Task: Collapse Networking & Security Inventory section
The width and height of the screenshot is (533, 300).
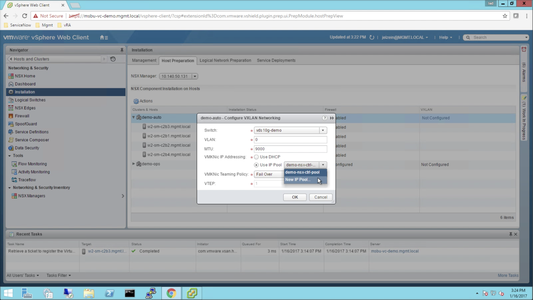Action: pyautogui.click(x=10, y=188)
